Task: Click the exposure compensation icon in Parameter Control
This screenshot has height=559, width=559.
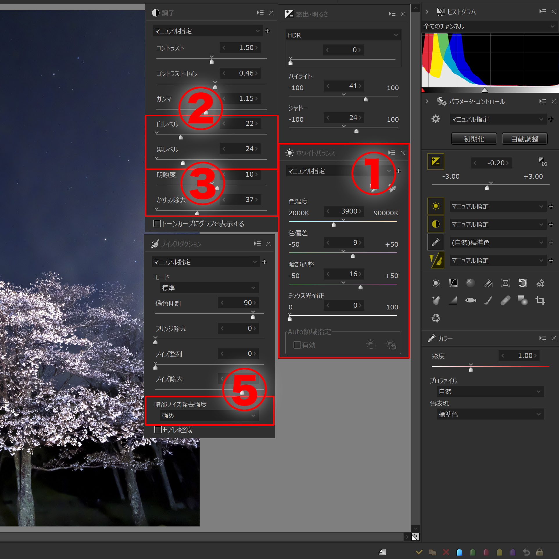Action: coord(436,162)
